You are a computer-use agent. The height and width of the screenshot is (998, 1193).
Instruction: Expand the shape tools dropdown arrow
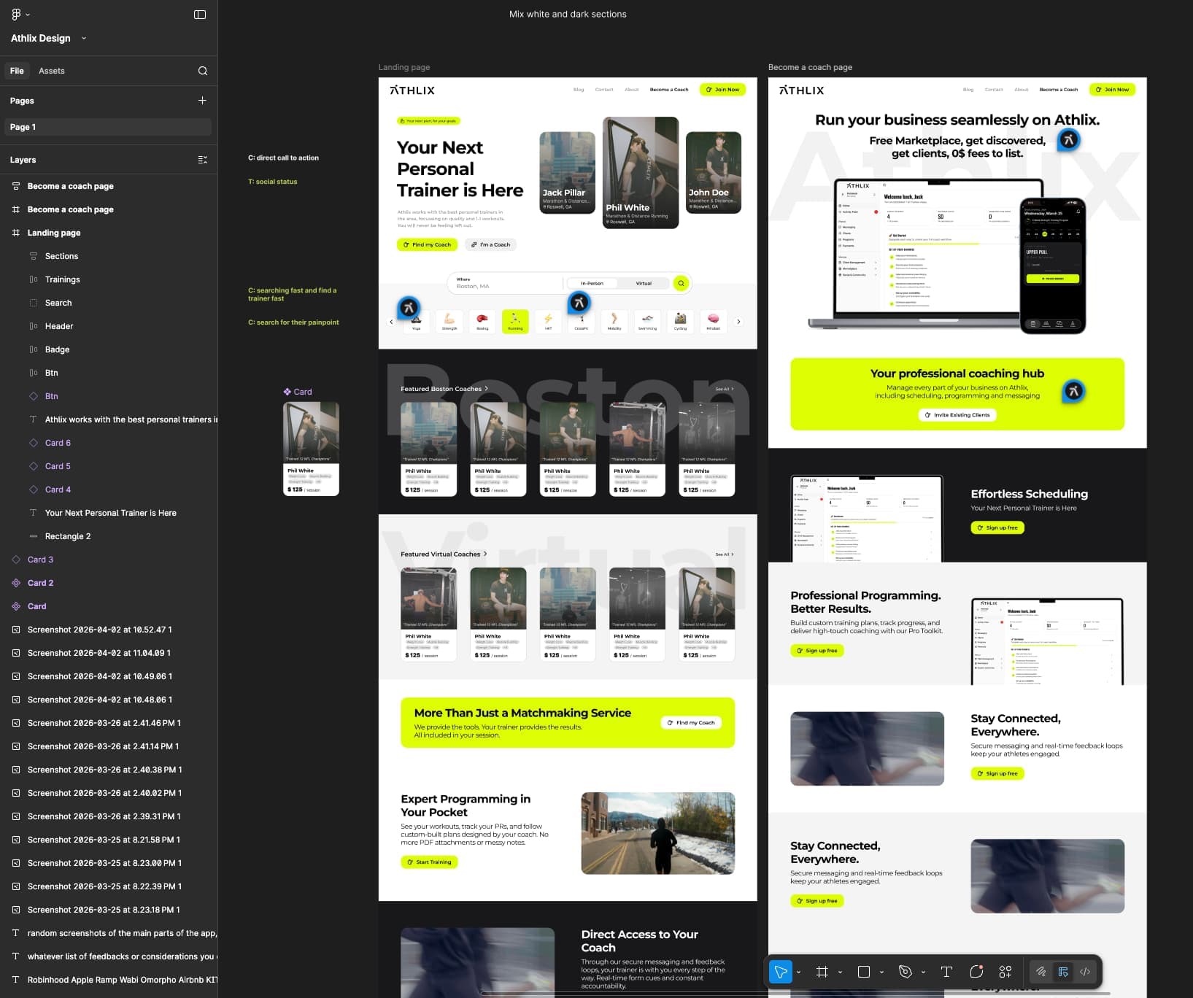881,972
